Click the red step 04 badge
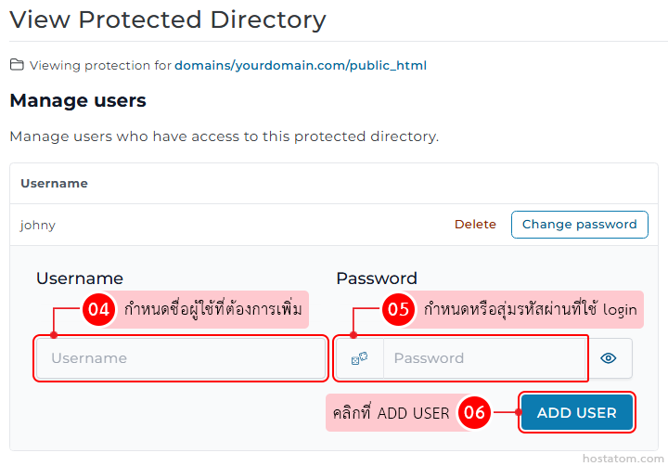668x466 pixels. (97, 310)
